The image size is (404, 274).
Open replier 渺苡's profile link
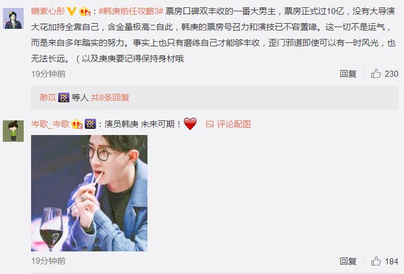(48, 98)
